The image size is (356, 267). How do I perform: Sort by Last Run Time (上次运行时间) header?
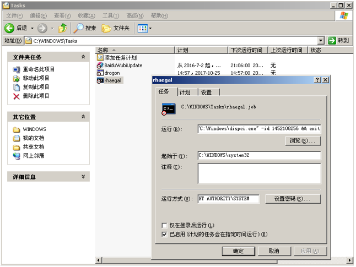click(x=288, y=50)
